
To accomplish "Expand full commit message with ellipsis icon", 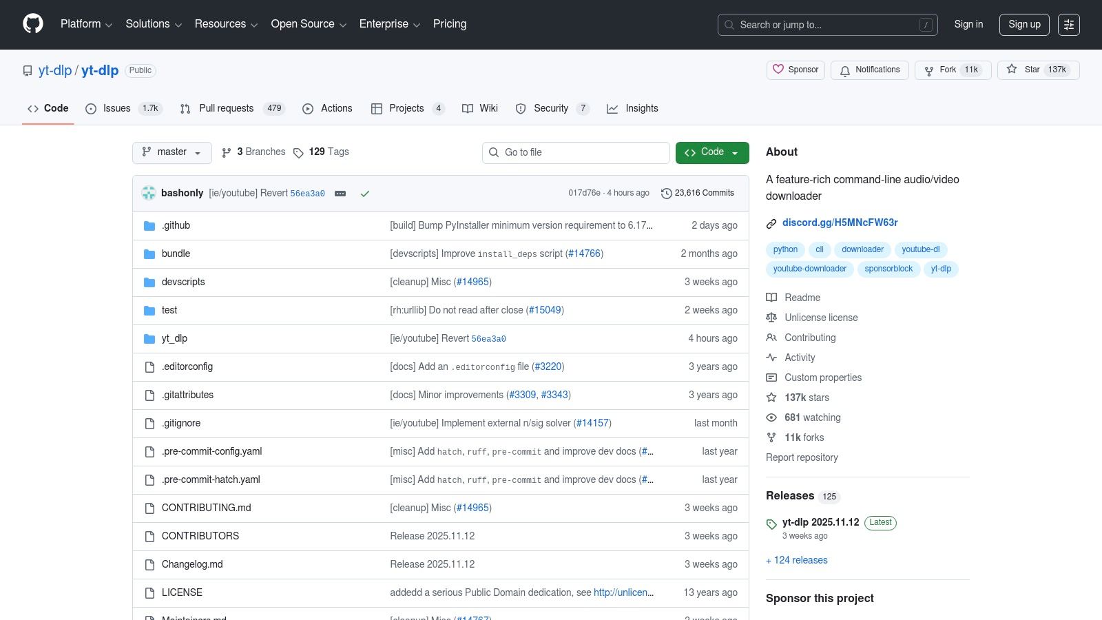I will 340,194.
